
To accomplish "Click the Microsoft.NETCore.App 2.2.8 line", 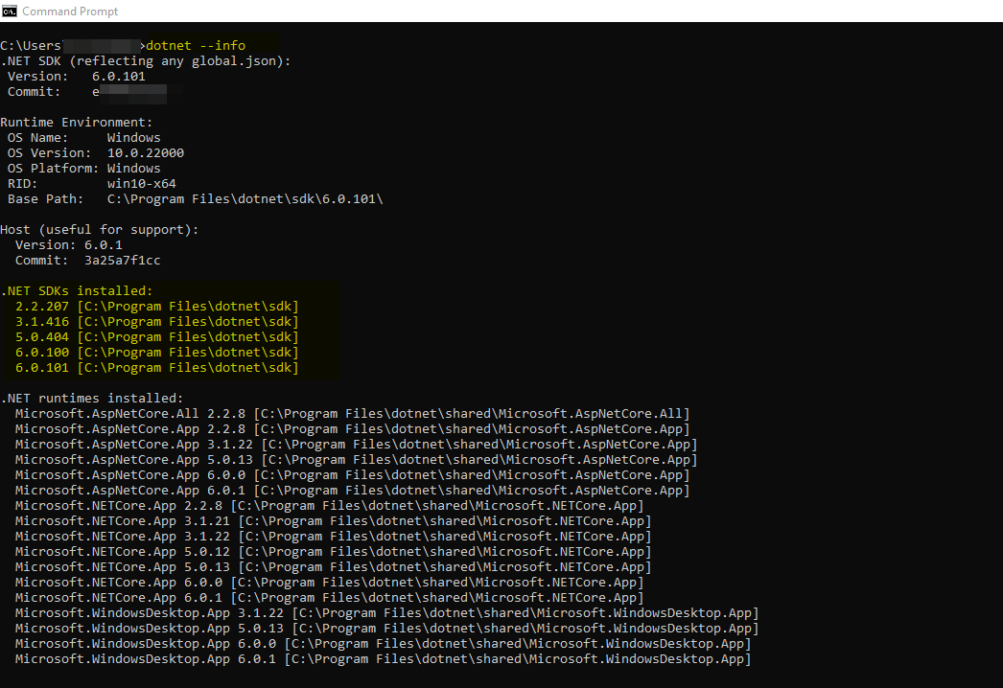I will [x=330, y=506].
